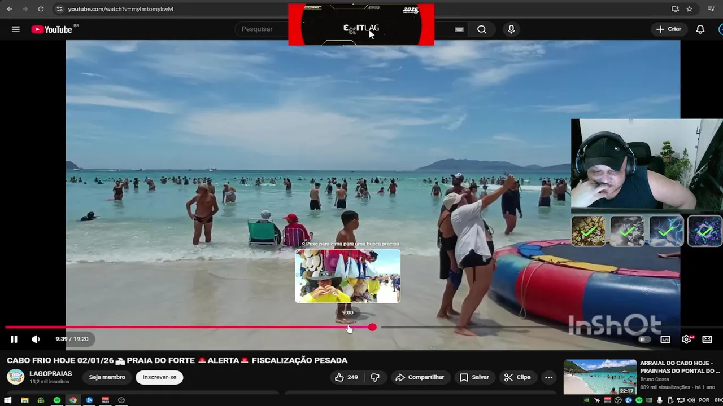Open the YouTube guide hamburger menu
Screen dimensions: 723x406
click(15, 29)
